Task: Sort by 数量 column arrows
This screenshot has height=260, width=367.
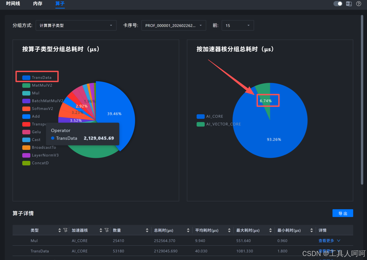Action: 147,230
